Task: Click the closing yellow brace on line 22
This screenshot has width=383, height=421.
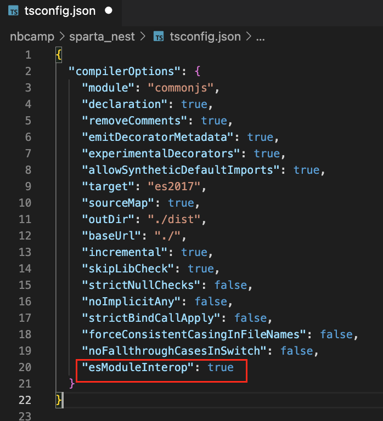Action: tap(59, 400)
